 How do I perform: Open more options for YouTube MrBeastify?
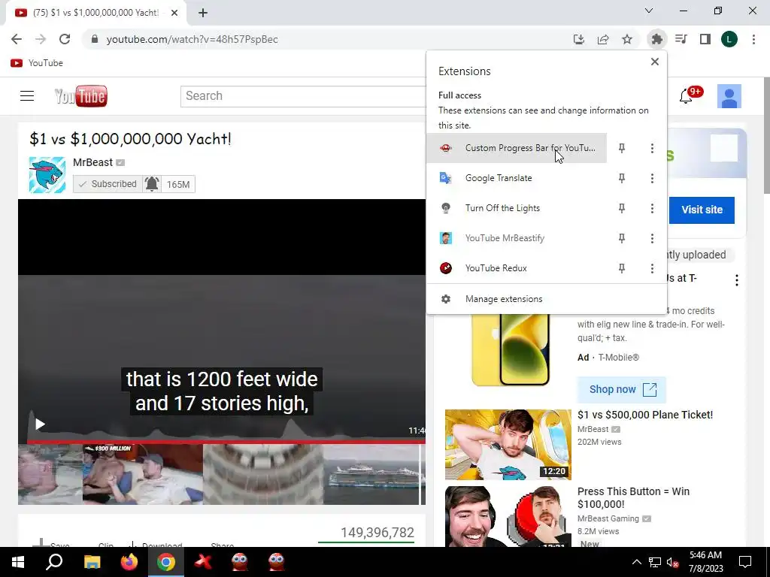pyautogui.click(x=652, y=238)
